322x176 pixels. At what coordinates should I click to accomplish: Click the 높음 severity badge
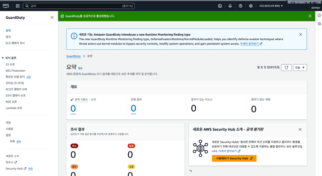click(131, 146)
